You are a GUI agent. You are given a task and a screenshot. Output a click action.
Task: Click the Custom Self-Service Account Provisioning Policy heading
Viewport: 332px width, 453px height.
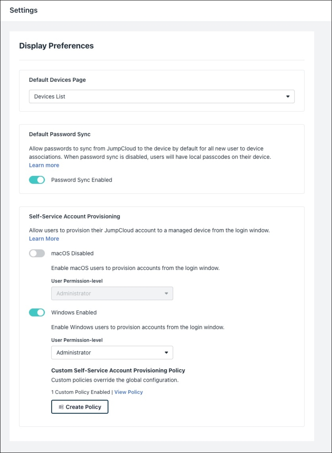click(x=118, y=371)
